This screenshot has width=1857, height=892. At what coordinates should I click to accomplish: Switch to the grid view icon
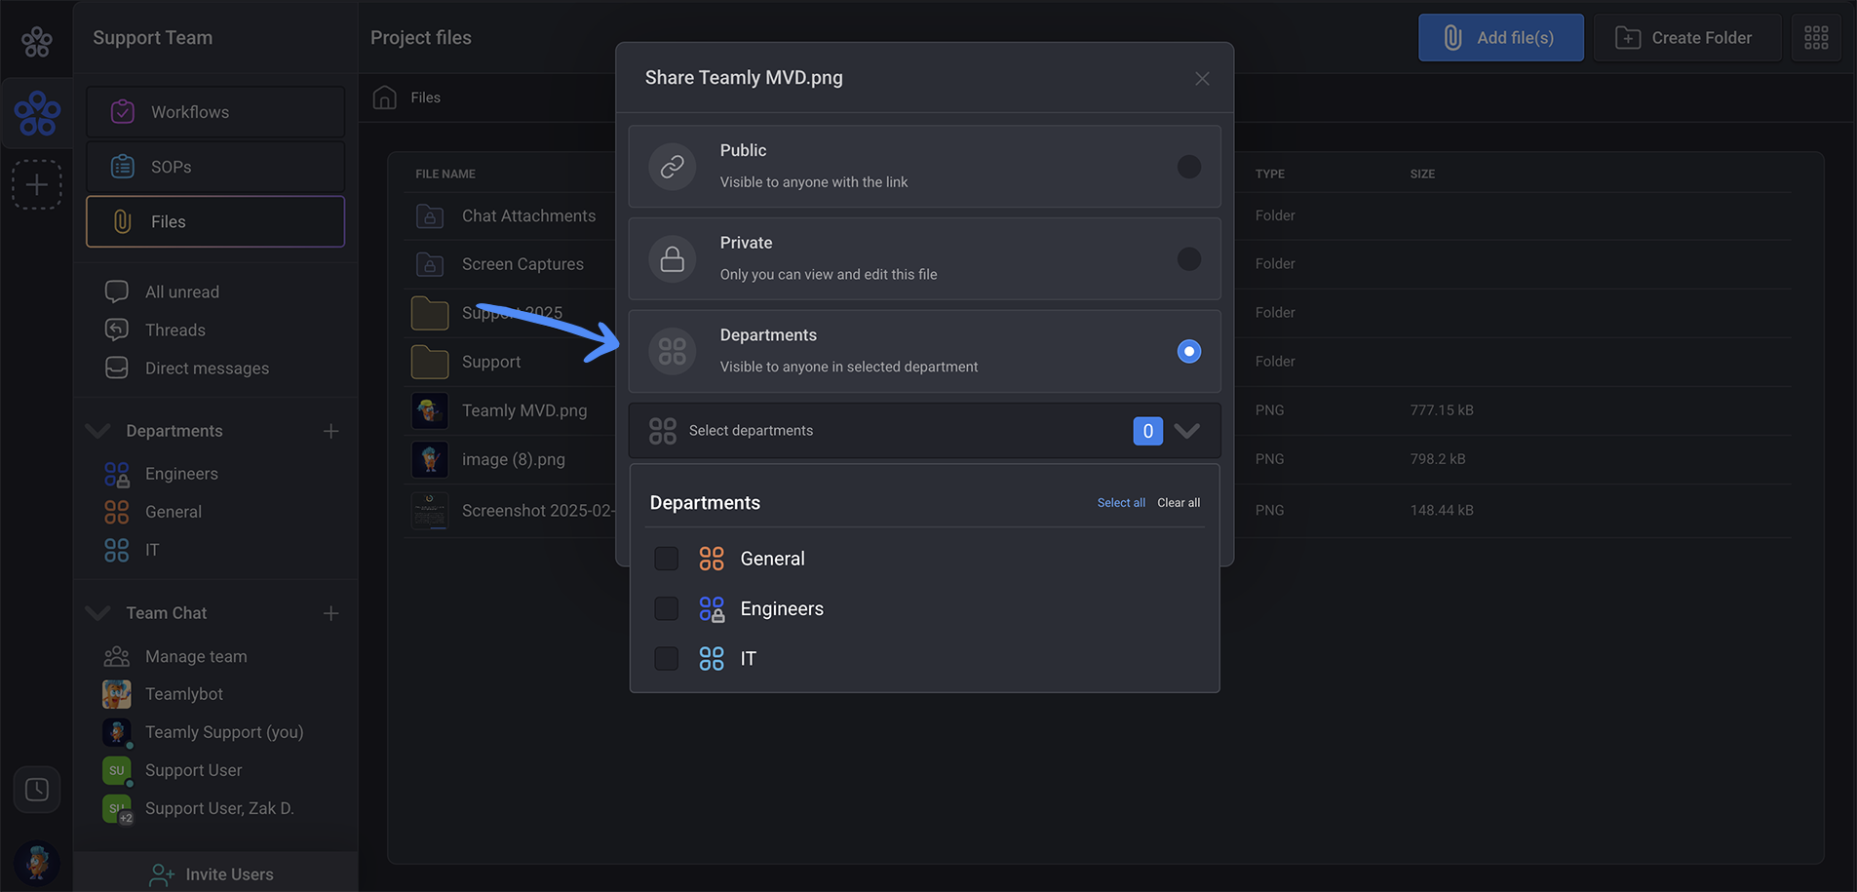tap(1816, 38)
